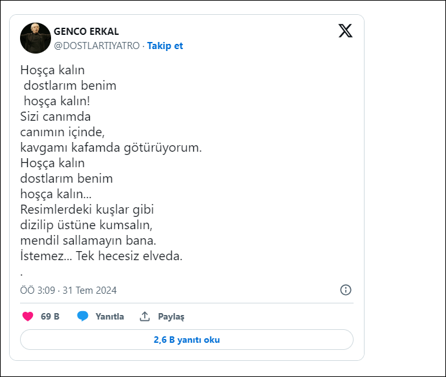Click the first line 'Hoşça kalın' of tweet

(x=52, y=70)
